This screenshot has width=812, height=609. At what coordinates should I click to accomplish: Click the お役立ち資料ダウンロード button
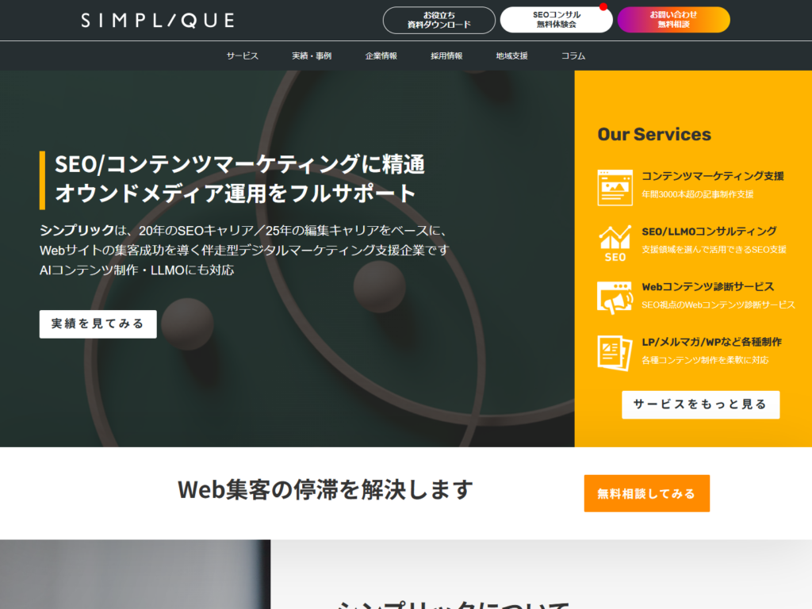439,20
